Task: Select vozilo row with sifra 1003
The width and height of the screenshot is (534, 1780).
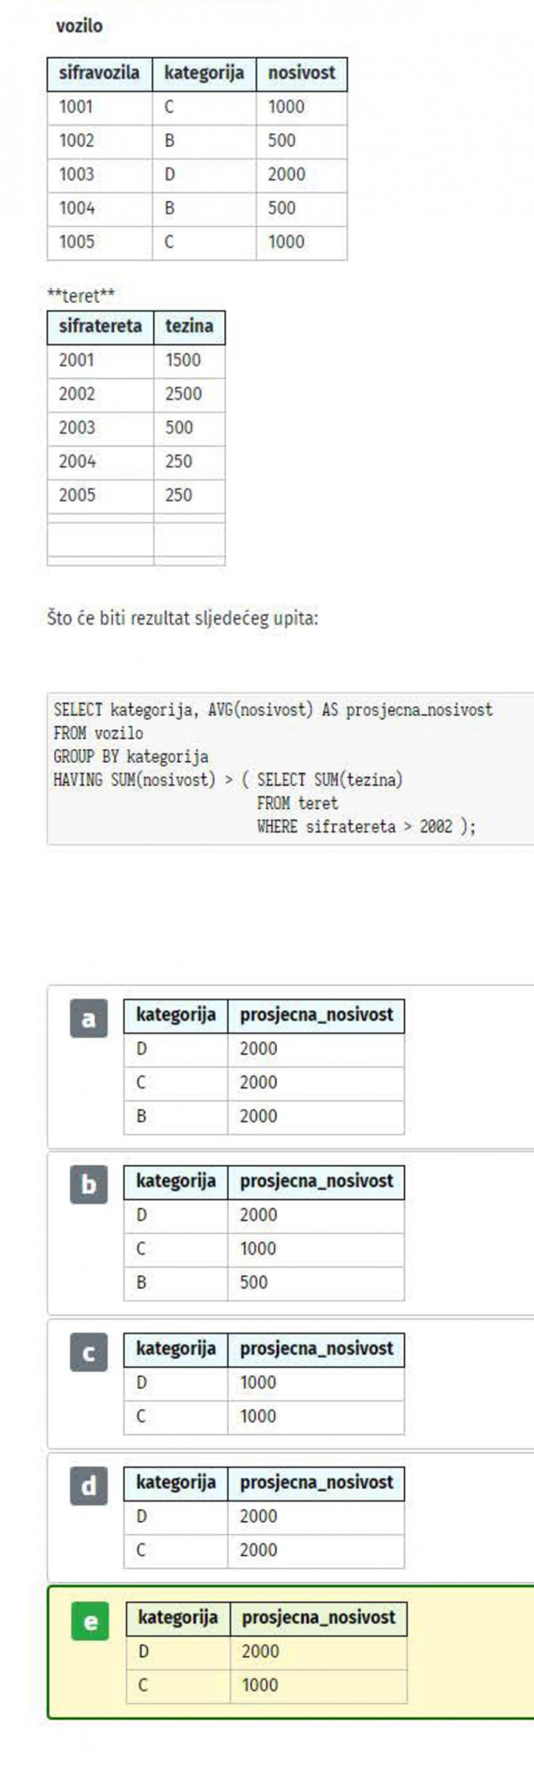Action: point(197,174)
